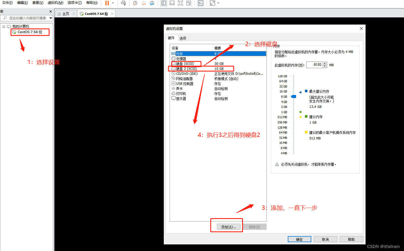
Task: Click the 添加(A)... button
Action: coord(228,227)
